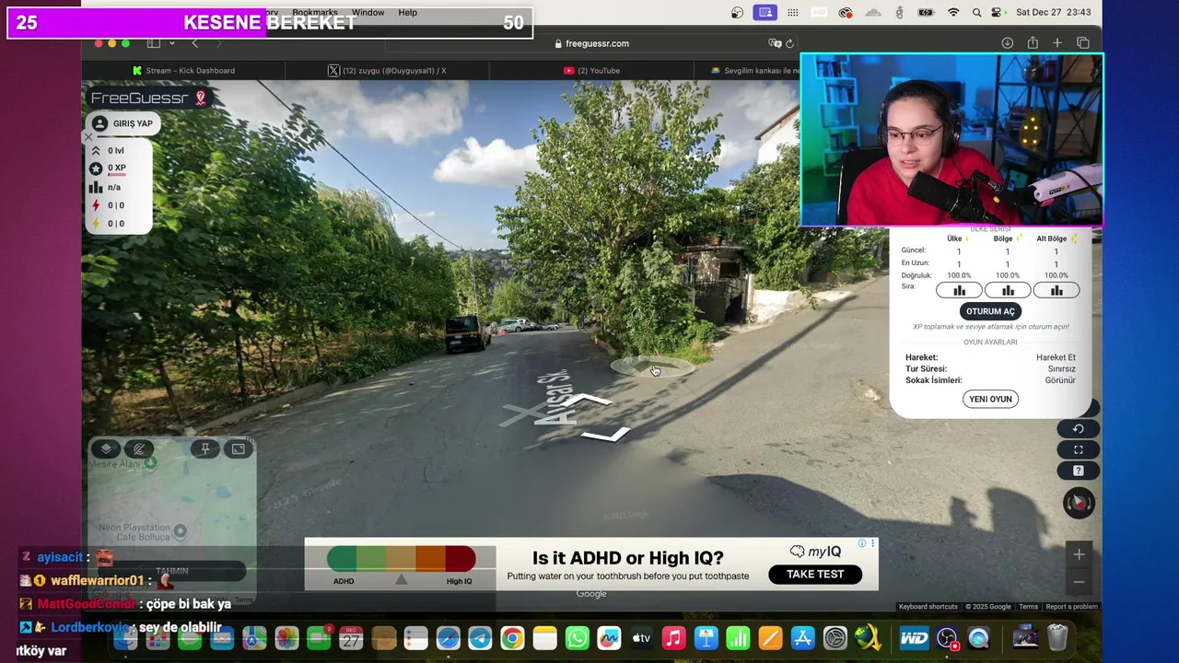This screenshot has width=1179, height=663.
Task: Open the Window menu in menu bar
Action: click(368, 12)
